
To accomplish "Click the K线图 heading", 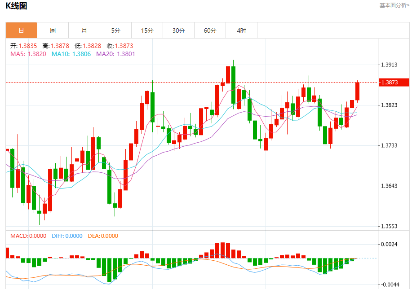I will pos(16,6).
